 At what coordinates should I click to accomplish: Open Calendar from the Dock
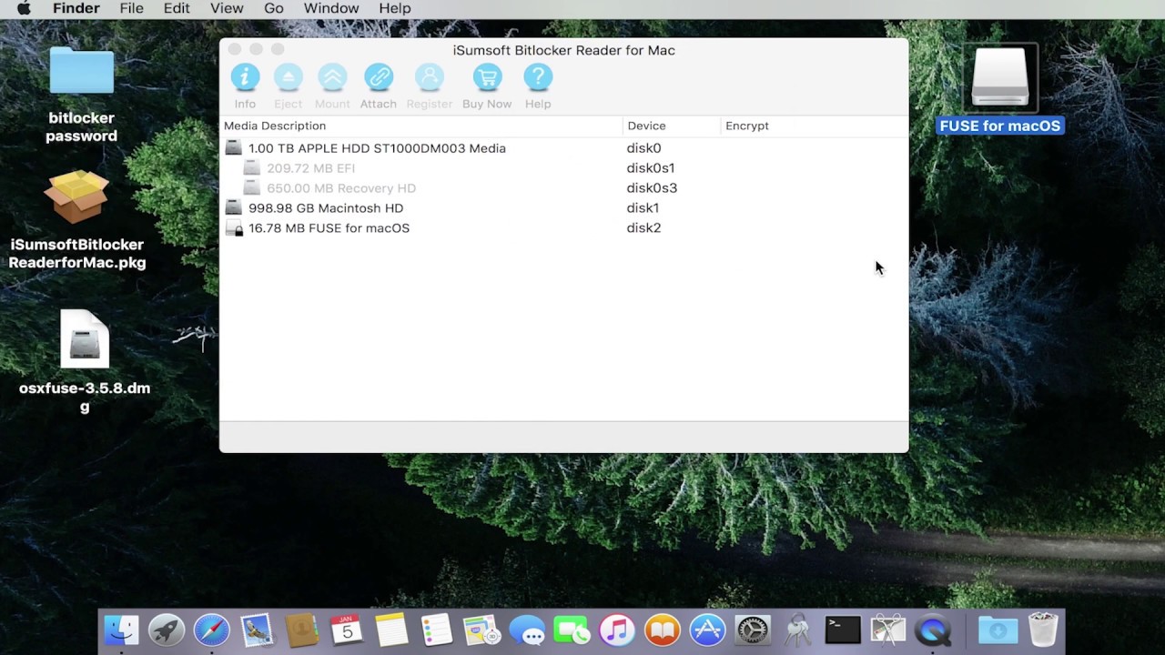pos(347,630)
